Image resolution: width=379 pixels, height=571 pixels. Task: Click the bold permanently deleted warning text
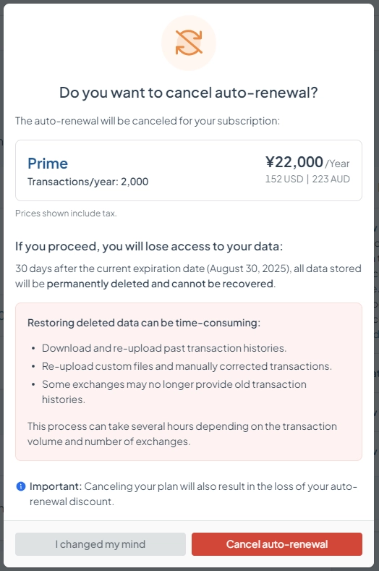point(160,284)
